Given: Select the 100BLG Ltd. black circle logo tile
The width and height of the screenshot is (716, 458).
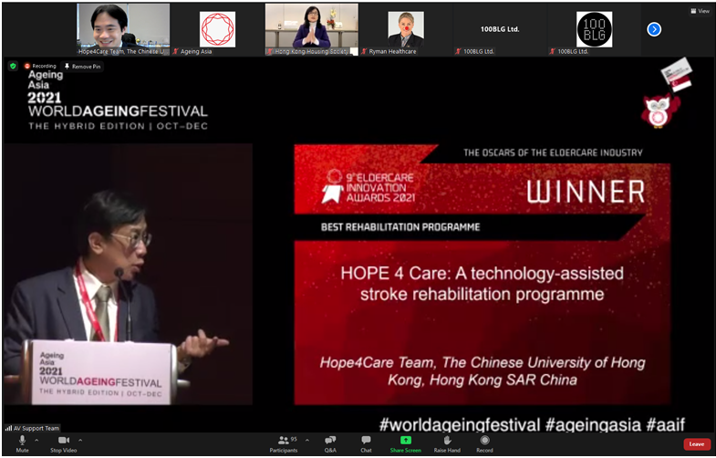Looking at the screenshot, I should pyautogui.click(x=594, y=29).
